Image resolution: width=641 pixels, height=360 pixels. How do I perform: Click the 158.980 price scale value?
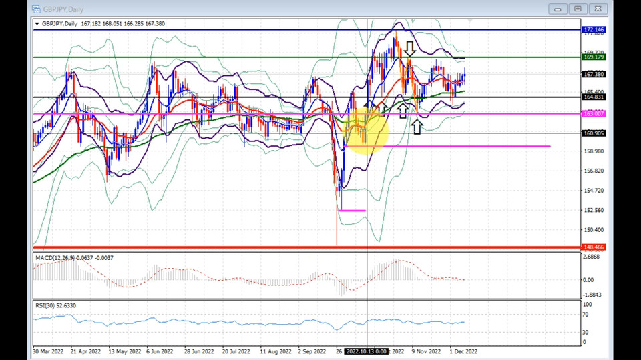[x=594, y=151]
